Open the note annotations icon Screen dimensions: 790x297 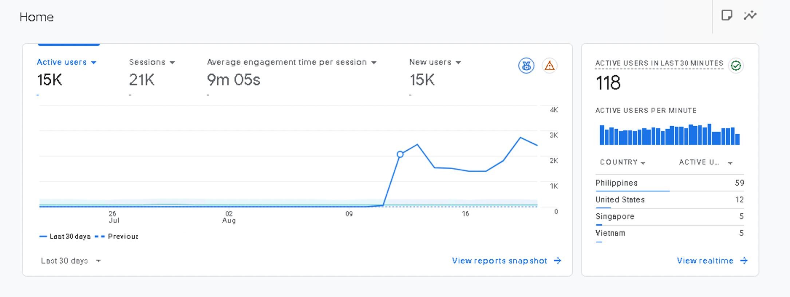point(727,15)
